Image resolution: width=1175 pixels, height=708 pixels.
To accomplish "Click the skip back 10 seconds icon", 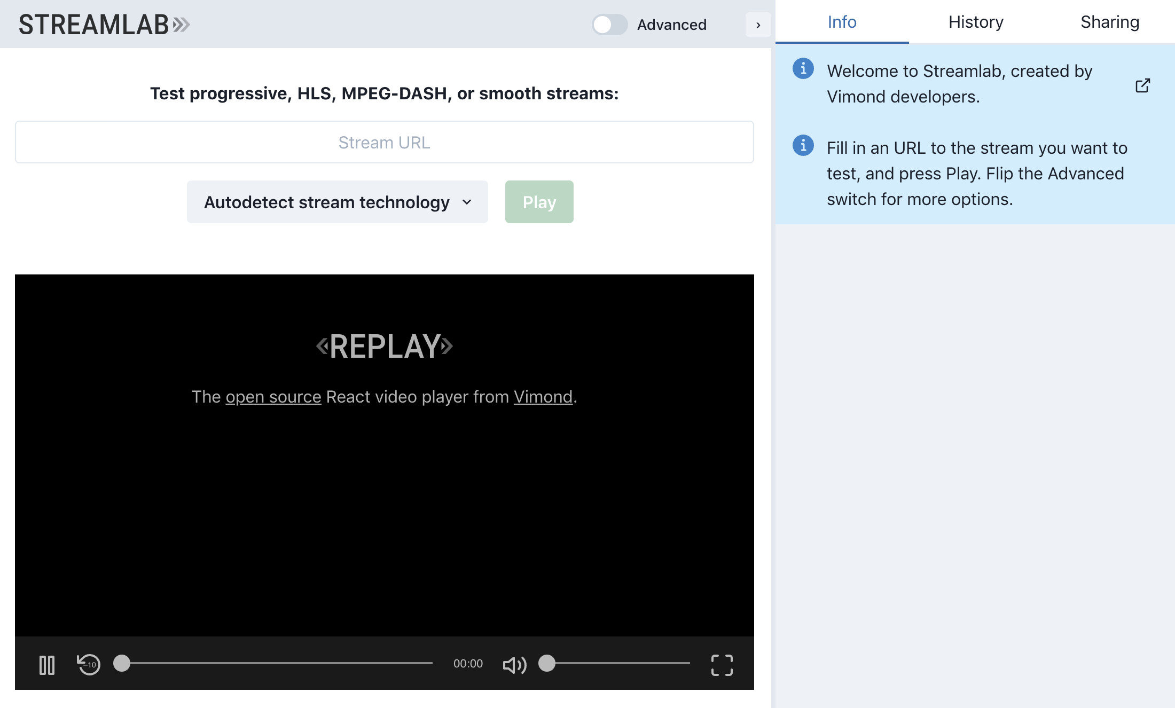I will (x=89, y=665).
